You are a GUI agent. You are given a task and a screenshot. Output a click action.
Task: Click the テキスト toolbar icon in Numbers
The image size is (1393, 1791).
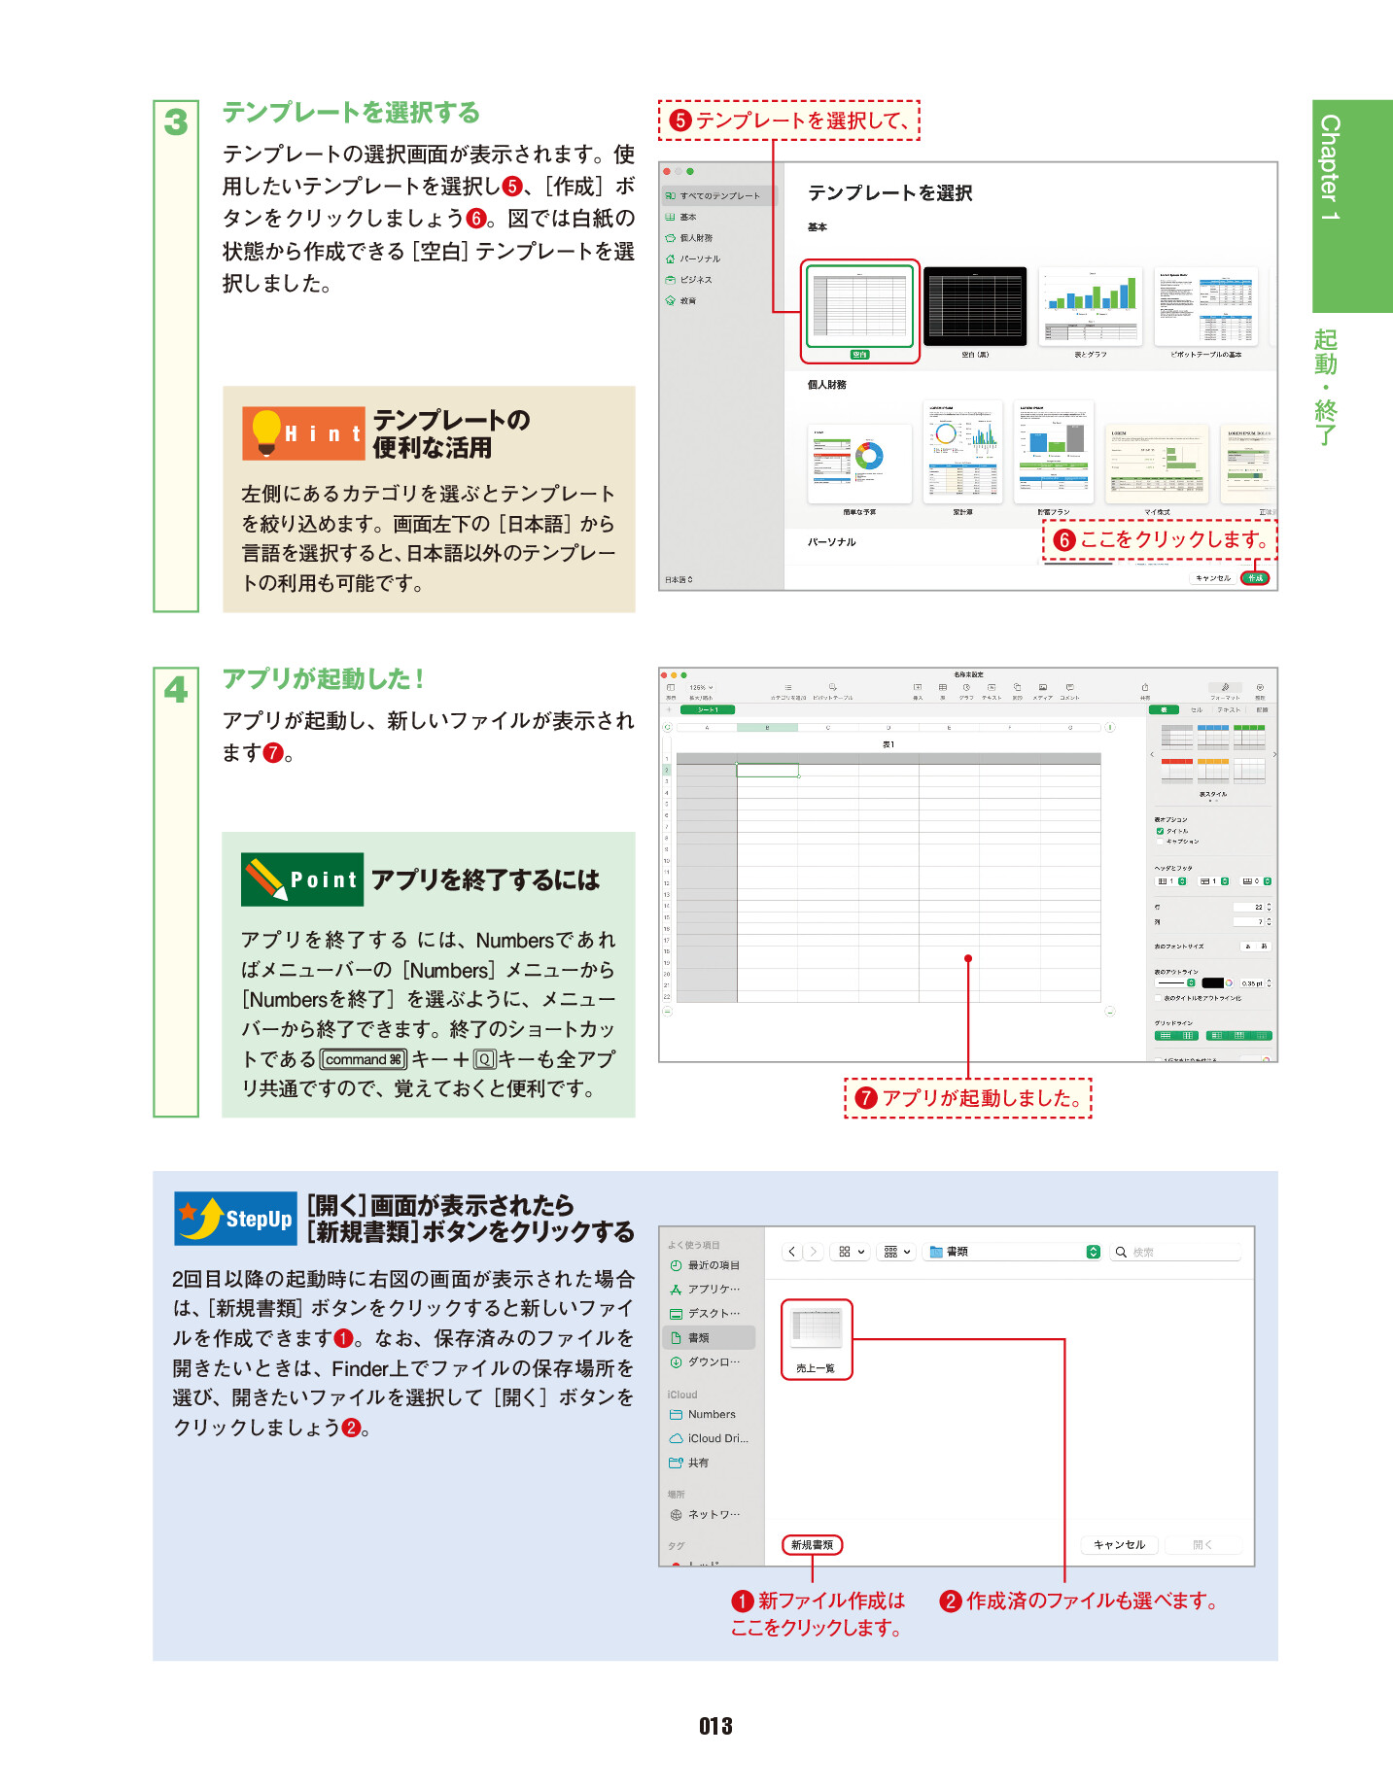tap(992, 689)
